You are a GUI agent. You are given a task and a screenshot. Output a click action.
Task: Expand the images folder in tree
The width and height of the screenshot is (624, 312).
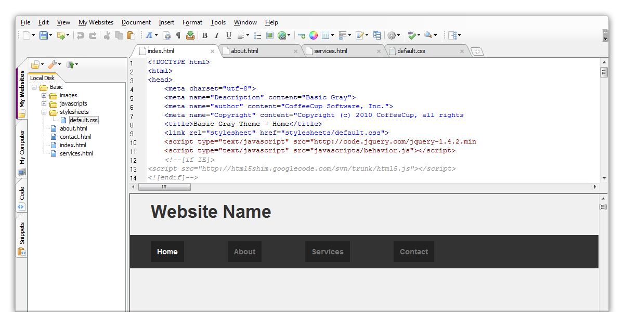pyautogui.click(x=44, y=95)
